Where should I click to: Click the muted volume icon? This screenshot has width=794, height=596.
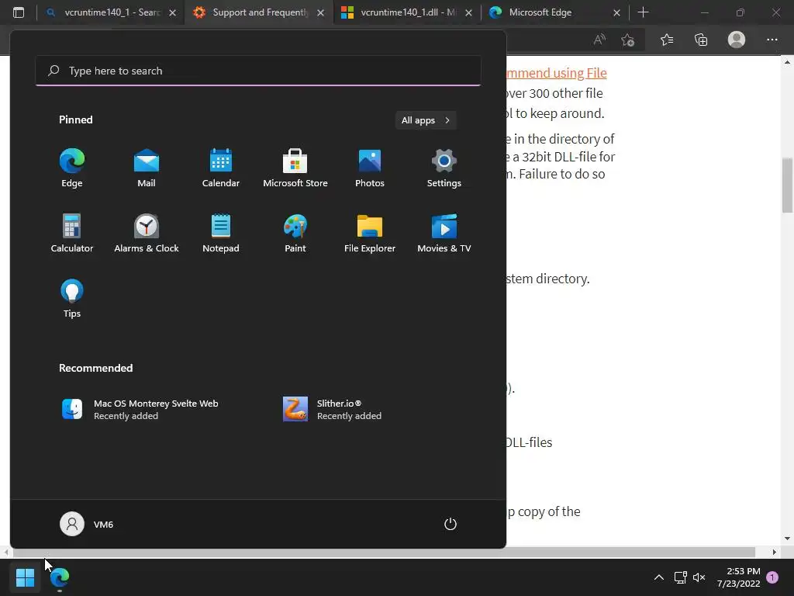699,577
